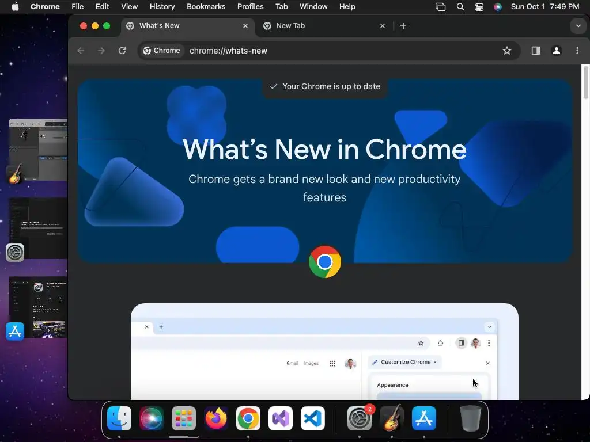Close the What's New tab
This screenshot has height=442, width=590.
(x=245, y=26)
